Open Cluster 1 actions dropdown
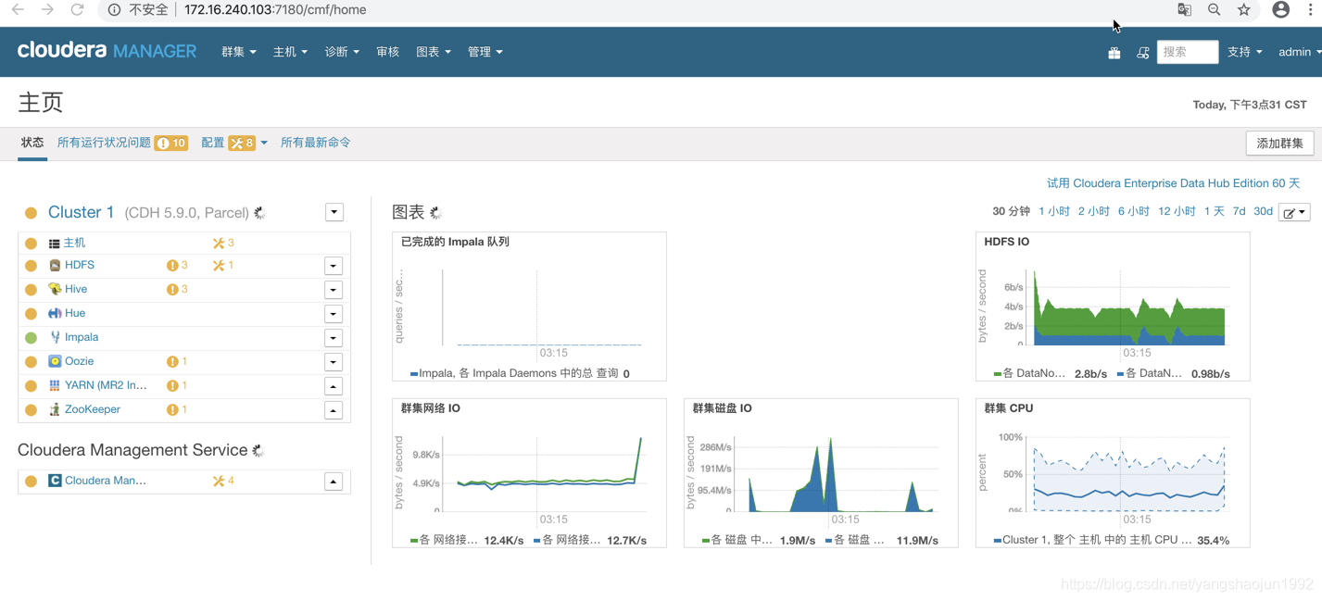1322x601 pixels. (x=334, y=212)
